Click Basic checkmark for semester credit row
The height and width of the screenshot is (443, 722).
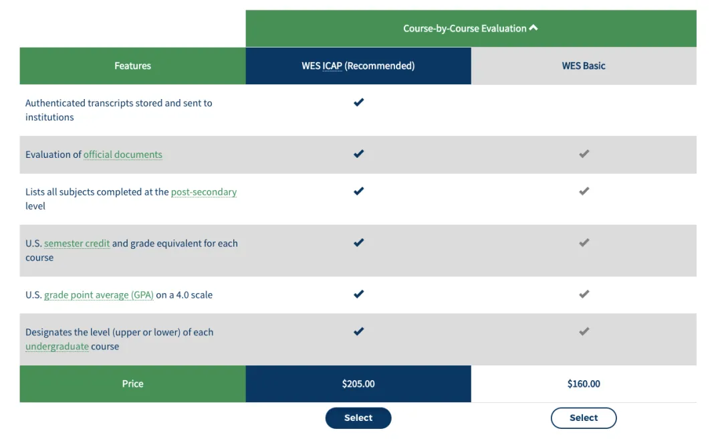584,243
